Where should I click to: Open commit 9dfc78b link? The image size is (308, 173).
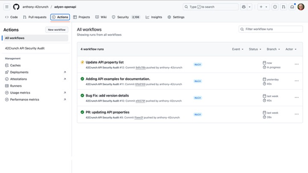point(141,67)
